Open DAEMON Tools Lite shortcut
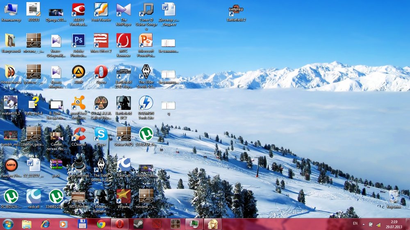The height and width of the screenshot is (230, 410). [146, 103]
